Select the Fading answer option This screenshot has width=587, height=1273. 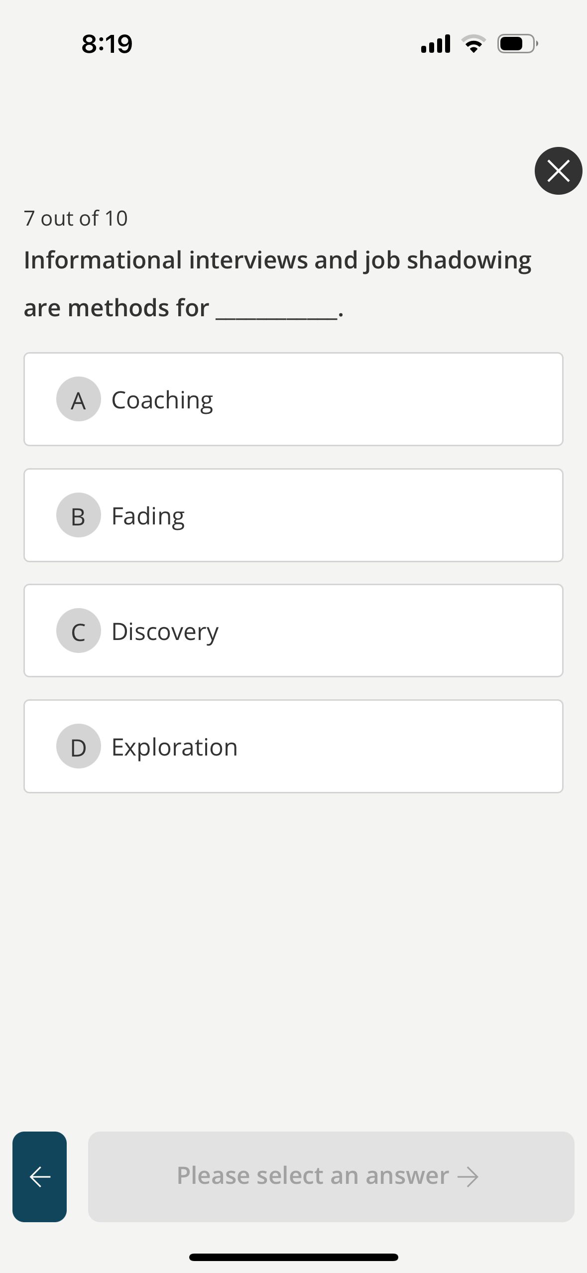(293, 515)
